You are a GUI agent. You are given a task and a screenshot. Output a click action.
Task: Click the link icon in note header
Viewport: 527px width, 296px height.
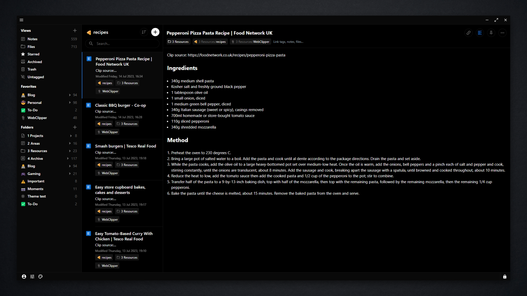click(x=469, y=33)
